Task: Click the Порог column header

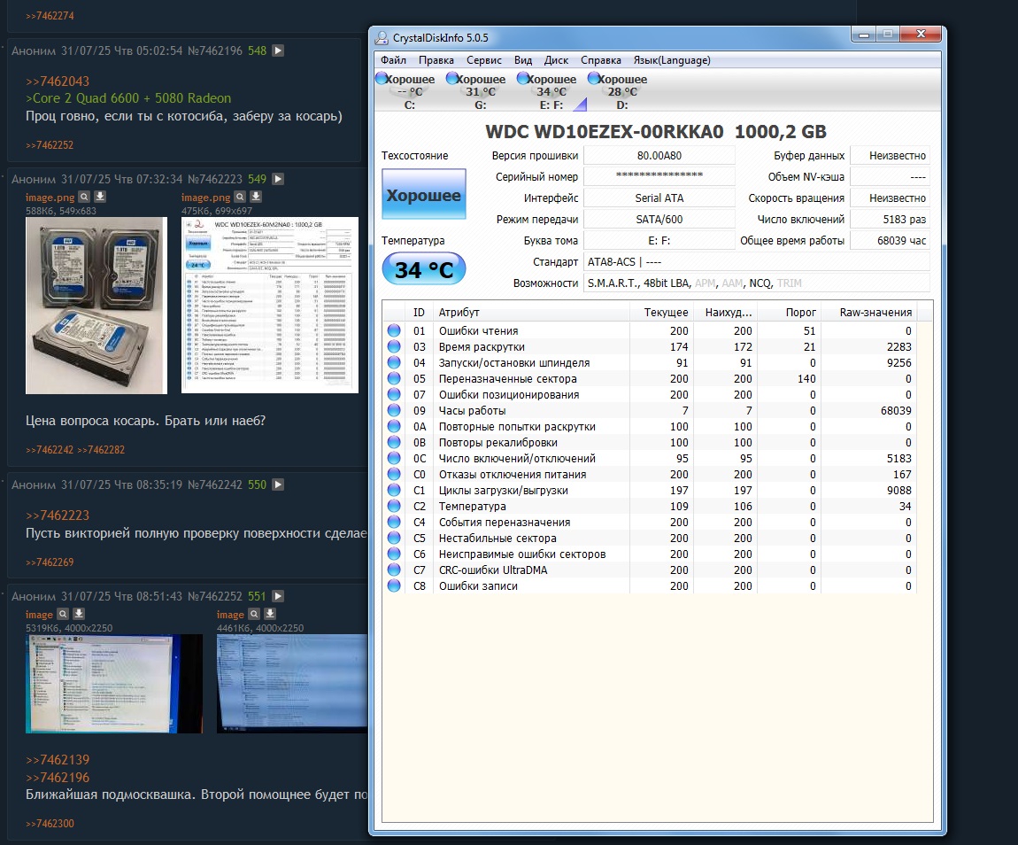Action: [789, 313]
